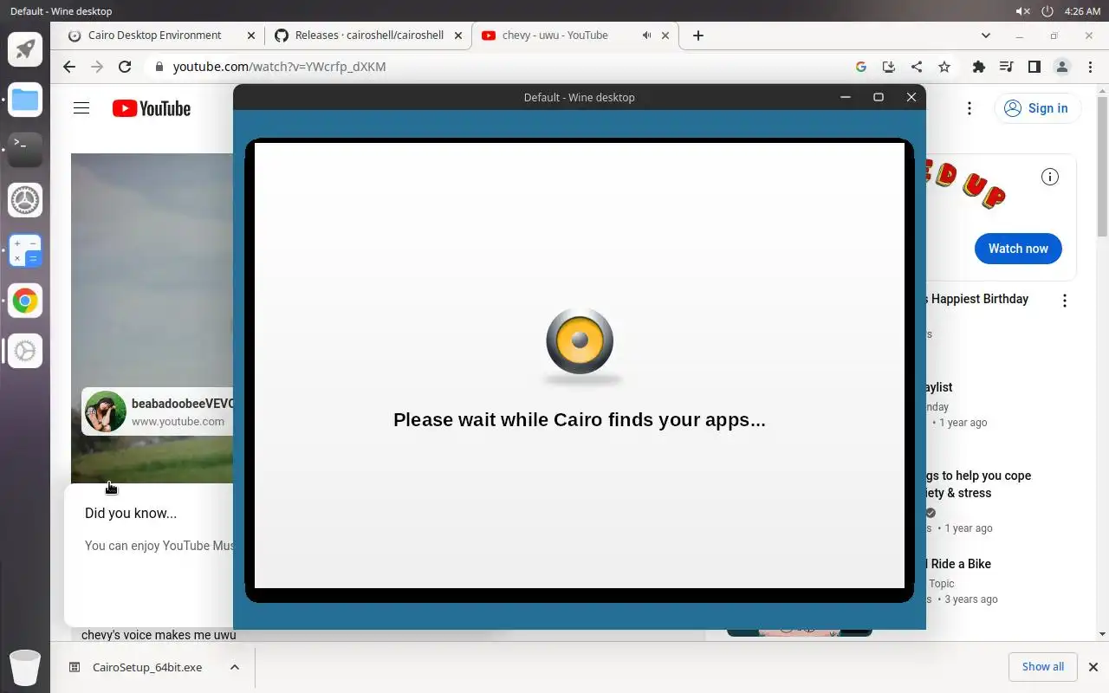Open the launcher rocket icon in dock
Image resolution: width=1109 pixels, height=693 pixels.
pyautogui.click(x=25, y=49)
